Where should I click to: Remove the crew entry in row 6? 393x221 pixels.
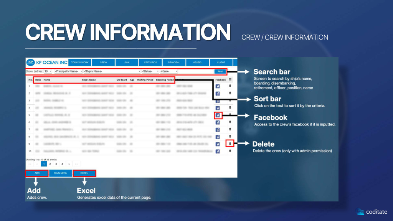tap(230, 122)
